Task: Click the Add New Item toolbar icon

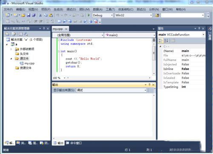Action: point(15,15)
